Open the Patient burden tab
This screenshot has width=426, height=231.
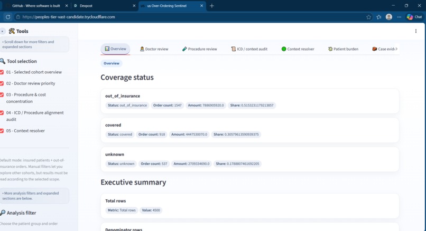343,49
